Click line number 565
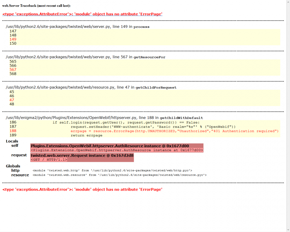Screen dimensions: 290x232 [13, 61]
